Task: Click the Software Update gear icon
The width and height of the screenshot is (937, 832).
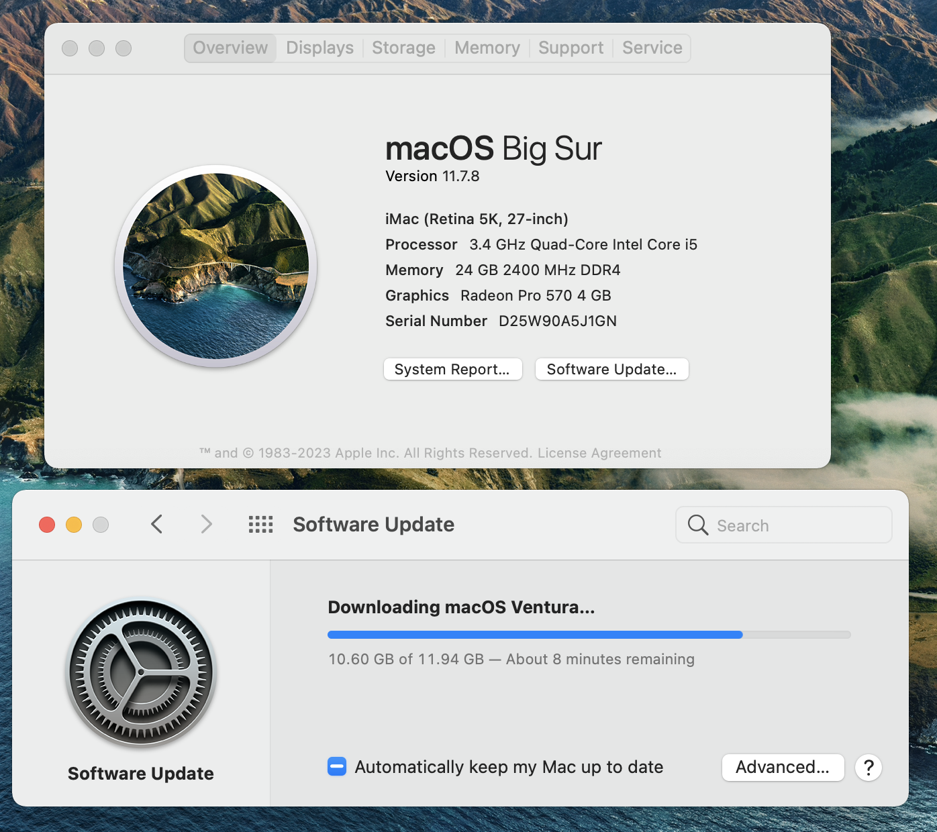Action: (141, 673)
